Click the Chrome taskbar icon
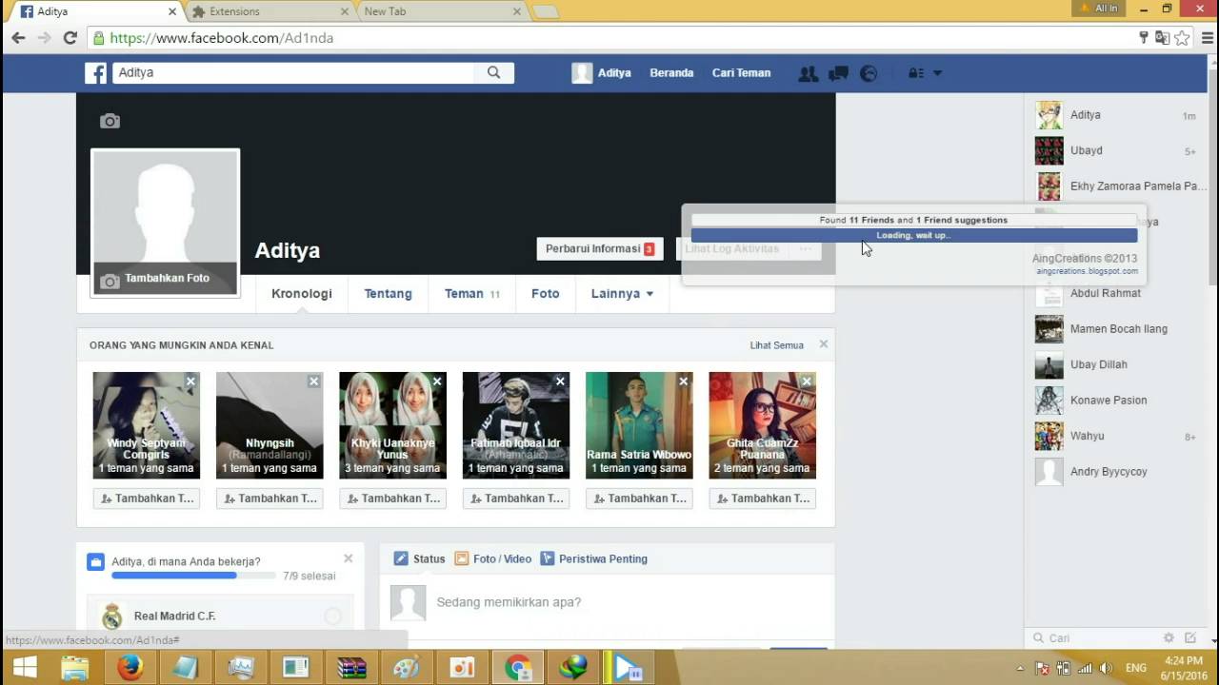The width and height of the screenshot is (1219, 685). coord(518,668)
